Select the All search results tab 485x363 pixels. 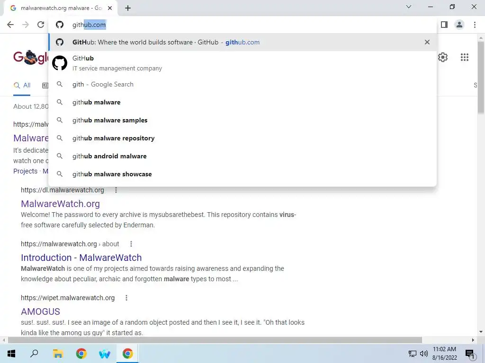pyautogui.click(x=22, y=85)
